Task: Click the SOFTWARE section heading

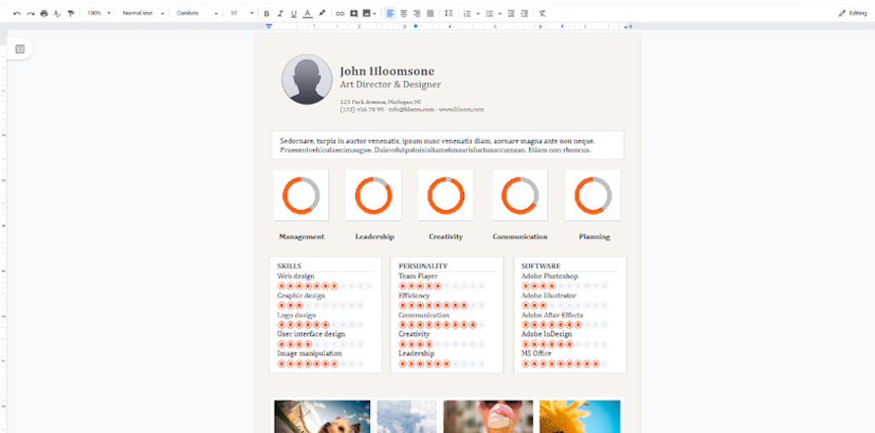Action: coord(541,266)
